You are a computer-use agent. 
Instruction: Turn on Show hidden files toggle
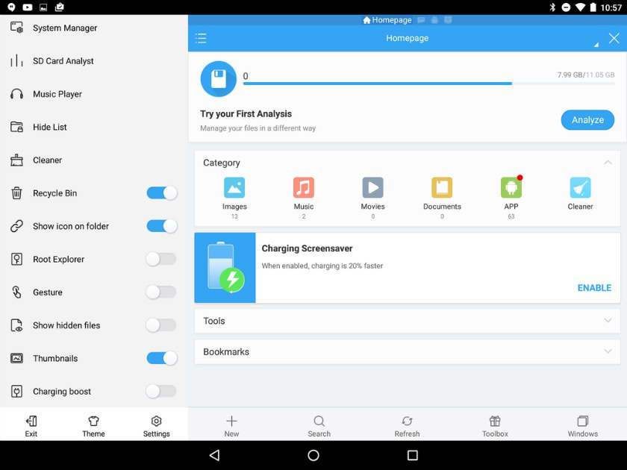(x=161, y=325)
